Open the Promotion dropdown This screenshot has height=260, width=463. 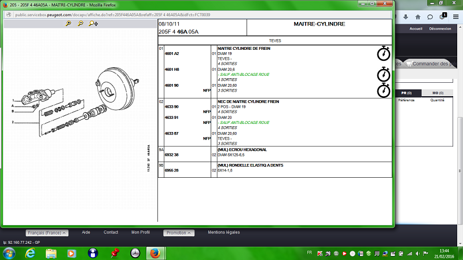(x=179, y=233)
